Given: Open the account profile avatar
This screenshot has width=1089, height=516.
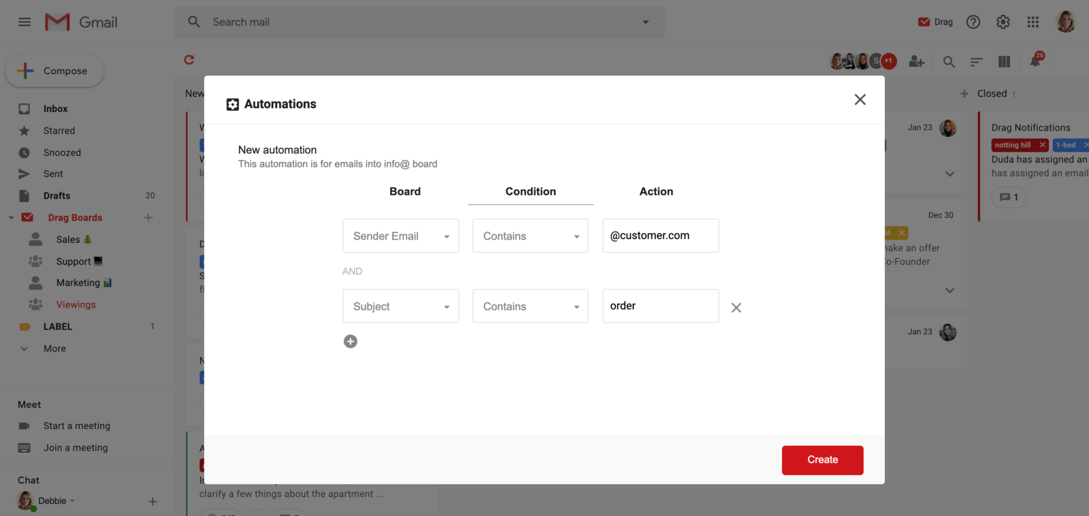Looking at the screenshot, I should (x=1065, y=22).
